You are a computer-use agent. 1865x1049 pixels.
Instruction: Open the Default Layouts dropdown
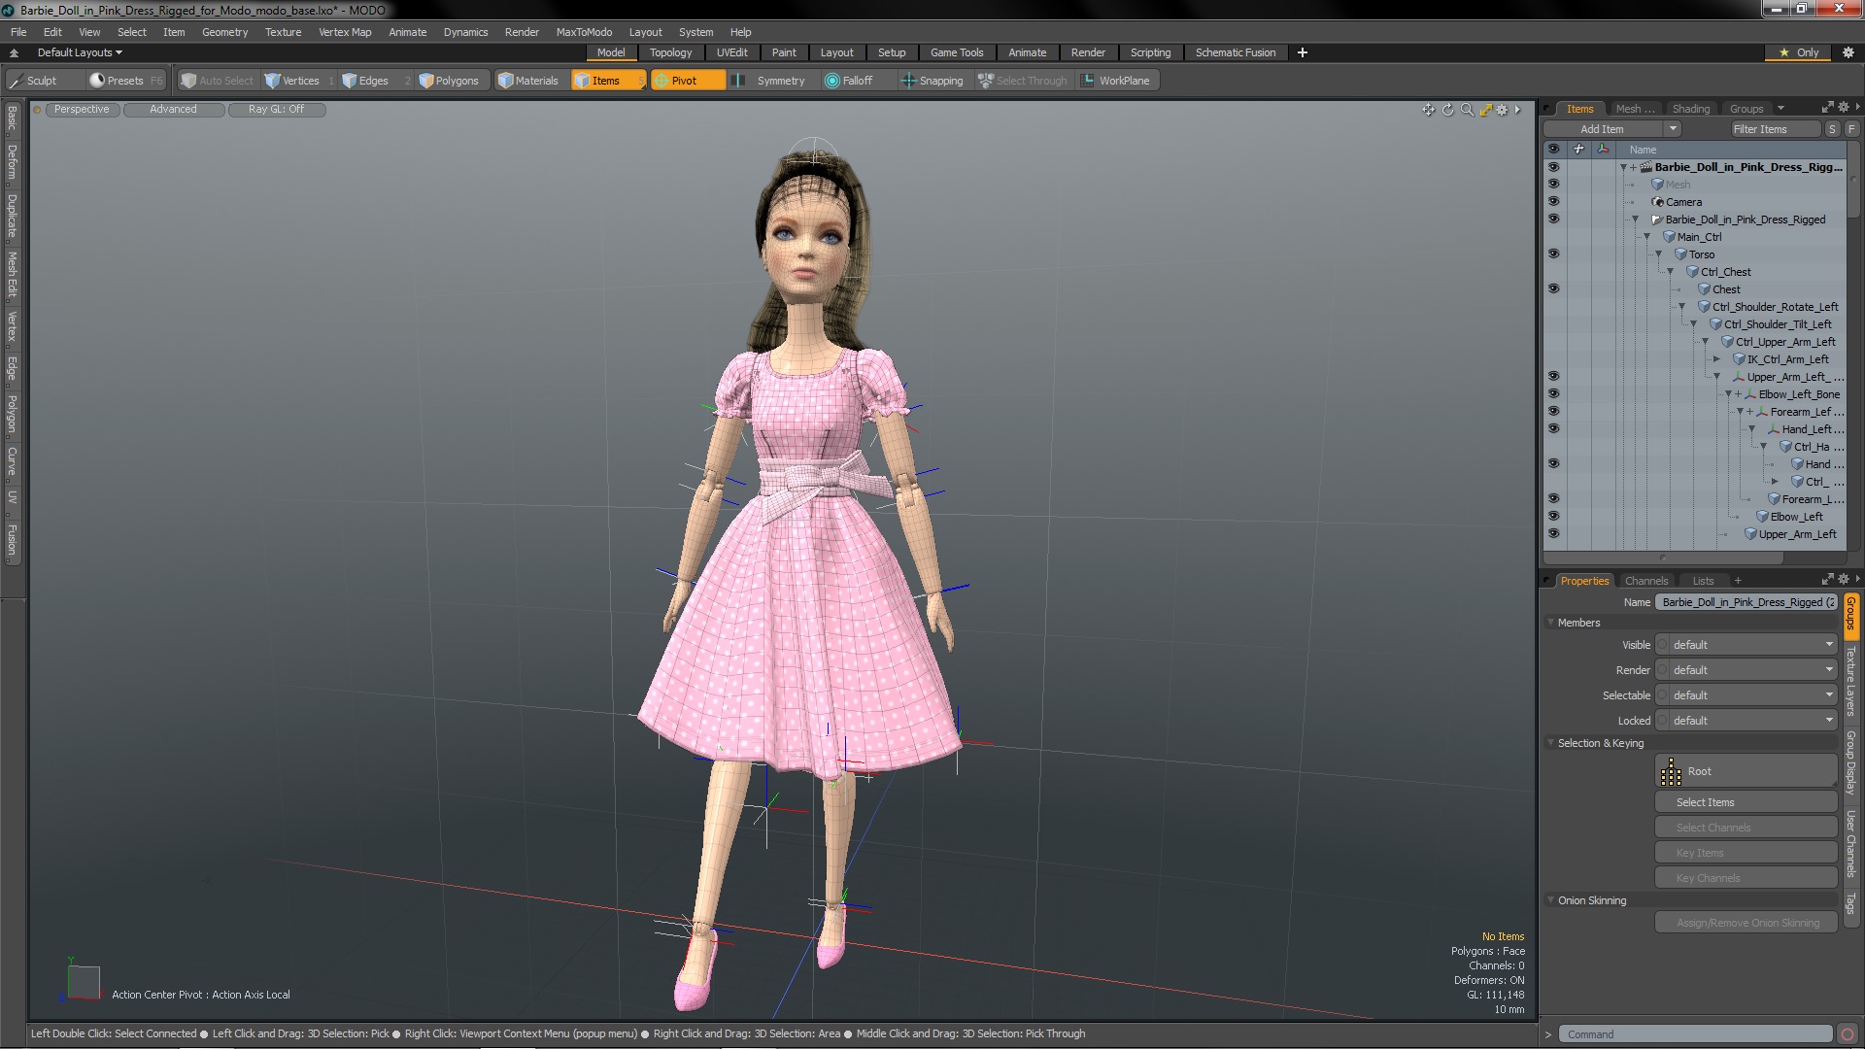[80, 52]
